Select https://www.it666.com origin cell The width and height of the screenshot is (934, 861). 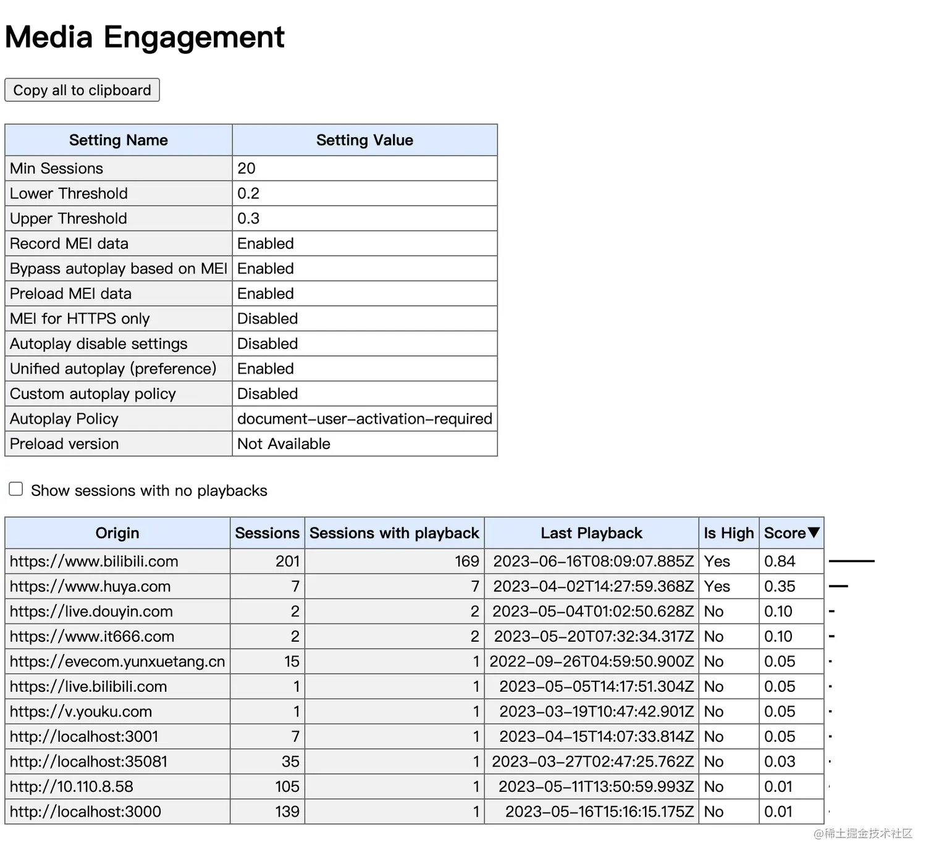pyautogui.click(x=117, y=636)
